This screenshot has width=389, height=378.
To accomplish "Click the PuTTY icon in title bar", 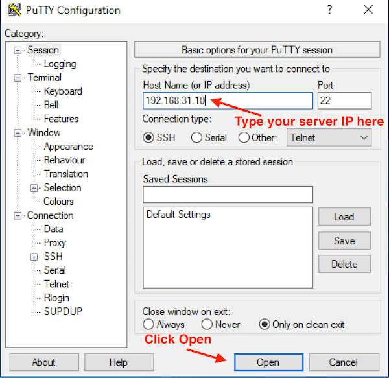I will [12, 10].
